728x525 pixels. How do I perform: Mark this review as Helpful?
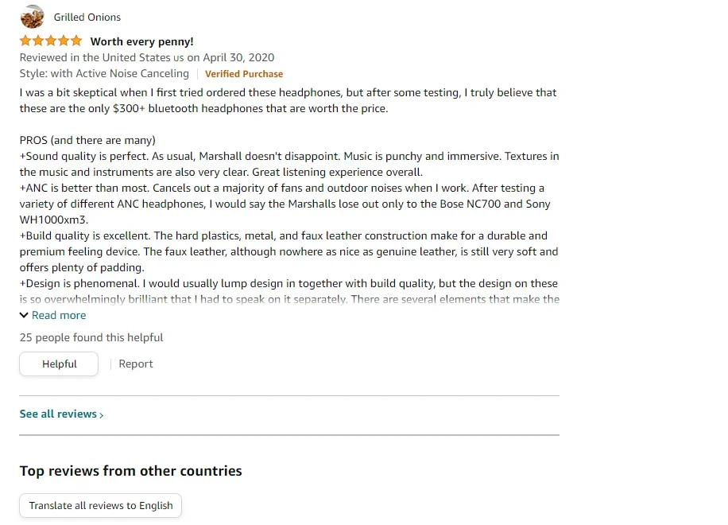(59, 364)
